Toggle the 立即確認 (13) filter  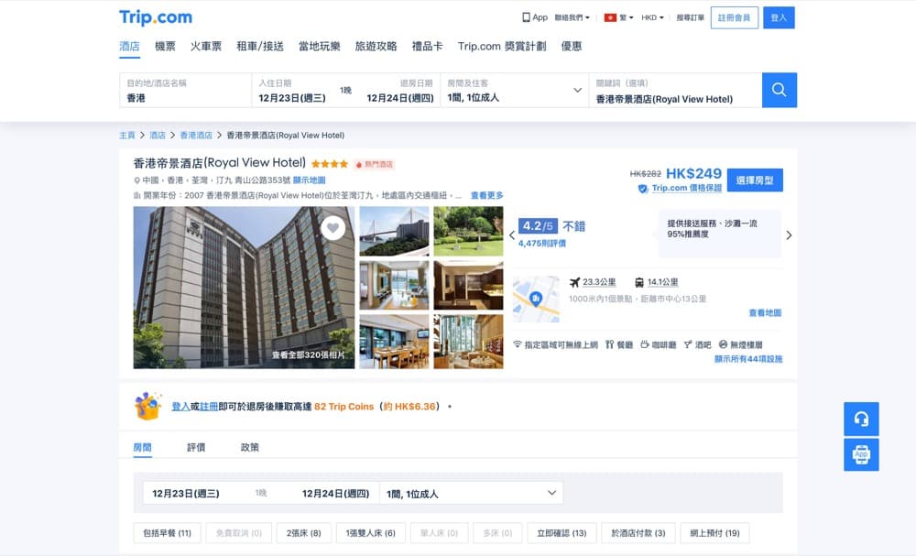click(x=562, y=533)
